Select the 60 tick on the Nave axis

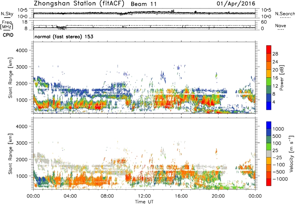point(264,22)
